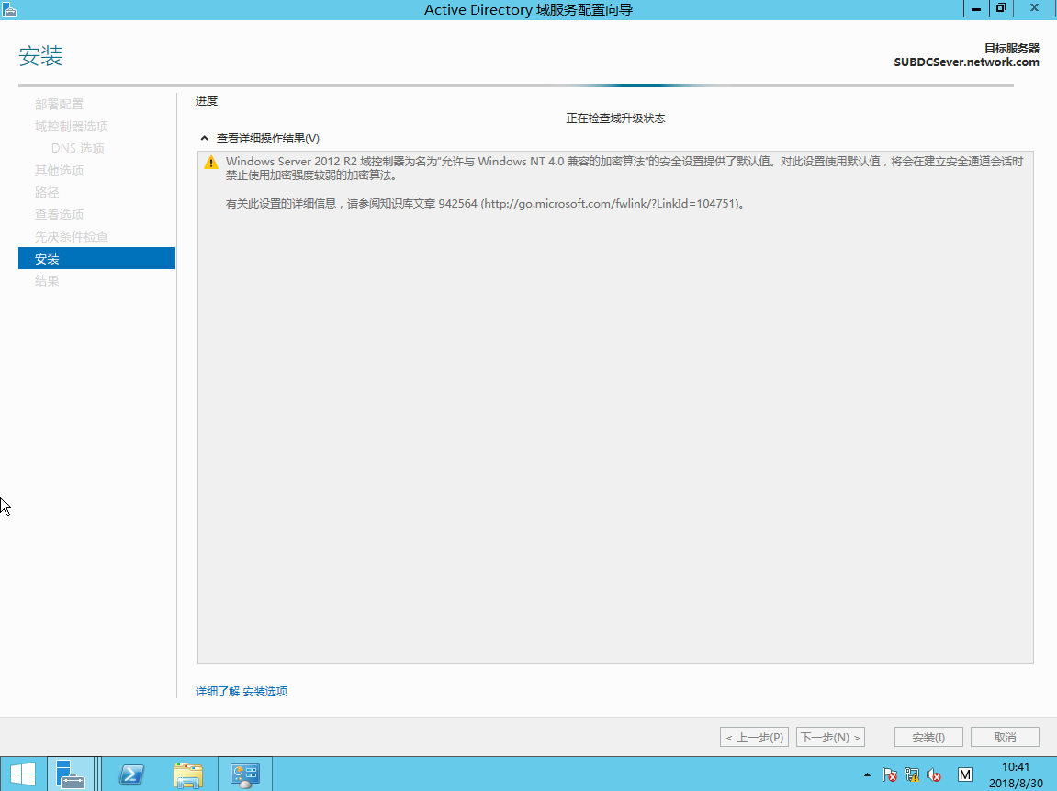Click the knowledge base 942564 message line
The width and height of the screenshot is (1057, 791).
tap(486, 204)
